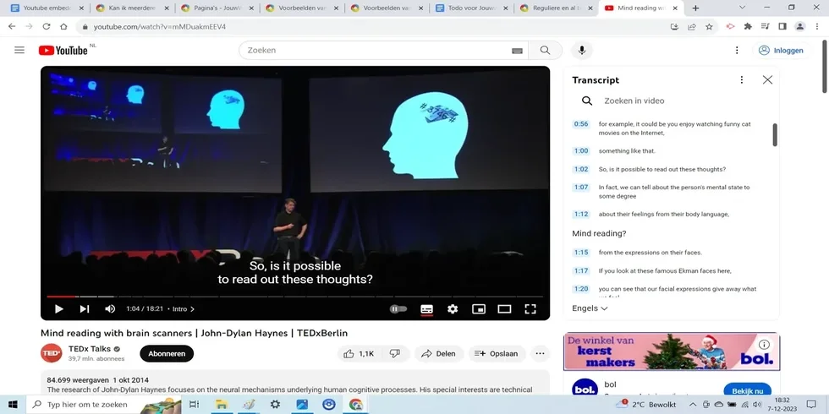This screenshot has width=829, height=414.
Task: Switch to 'Reguliere en al' browser tab
Action: (x=555, y=8)
